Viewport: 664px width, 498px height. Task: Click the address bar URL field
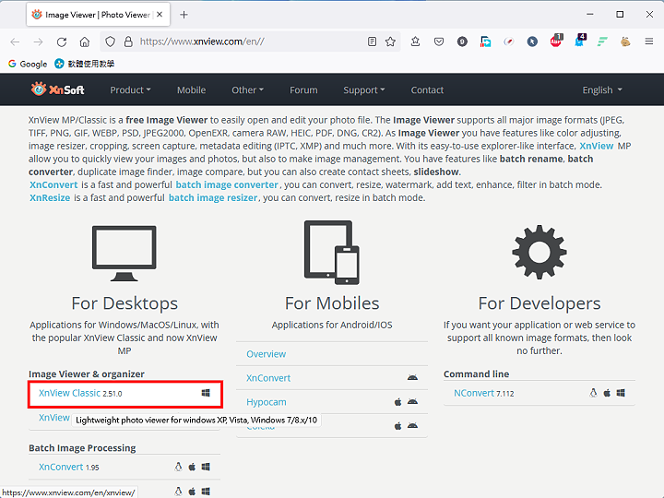point(250,41)
